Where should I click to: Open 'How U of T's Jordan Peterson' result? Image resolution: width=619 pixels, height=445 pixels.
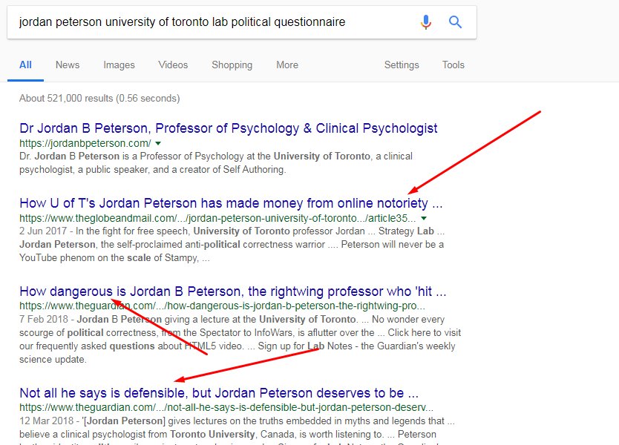pos(231,203)
